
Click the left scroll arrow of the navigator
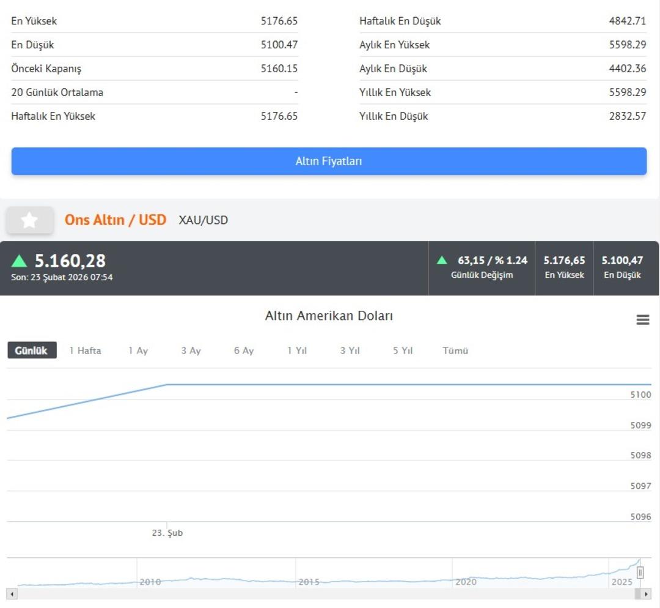click(12, 594)
